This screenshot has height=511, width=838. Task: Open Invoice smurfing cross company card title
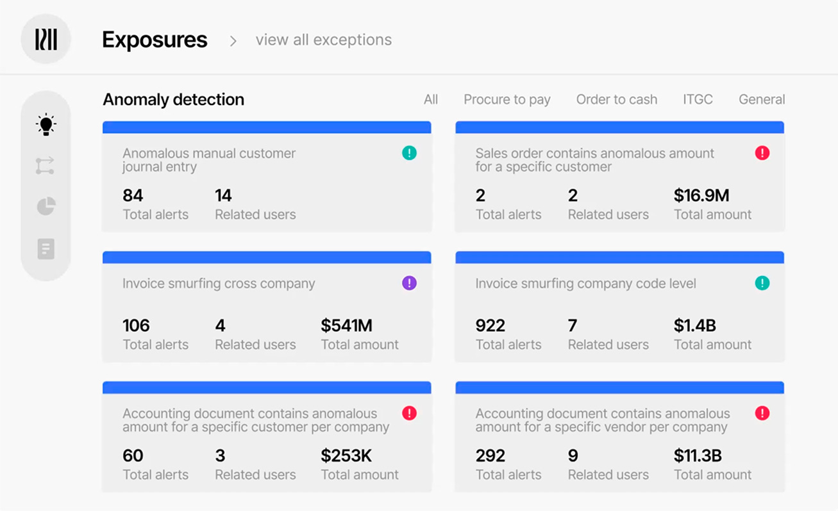tap(219, 284)
